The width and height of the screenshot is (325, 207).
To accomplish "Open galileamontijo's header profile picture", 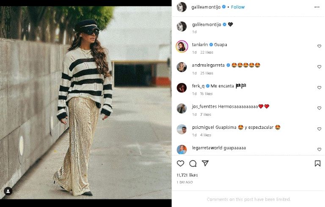I will (x=182, y=7).
